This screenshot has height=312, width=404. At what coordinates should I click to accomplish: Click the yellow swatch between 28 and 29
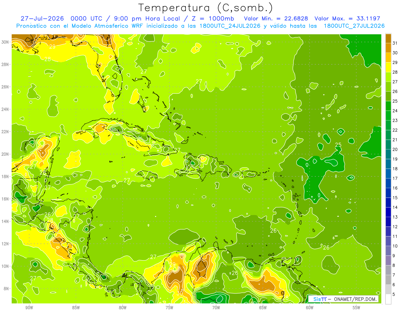coord(388,68)
